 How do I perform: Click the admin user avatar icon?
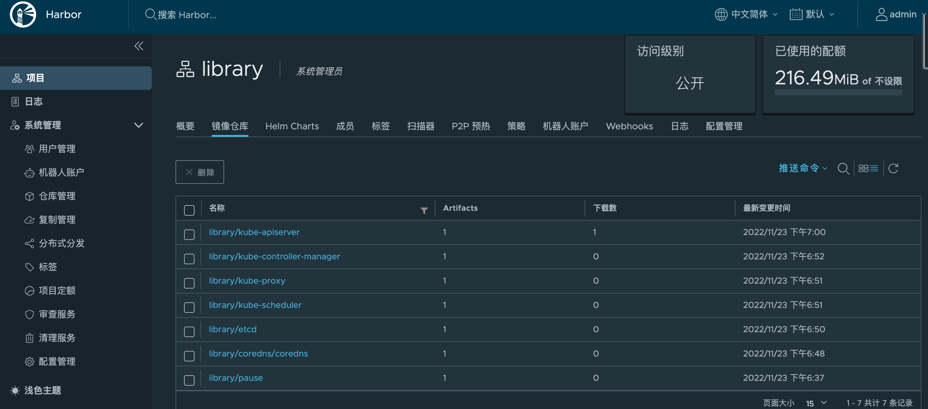pos(881,14)
